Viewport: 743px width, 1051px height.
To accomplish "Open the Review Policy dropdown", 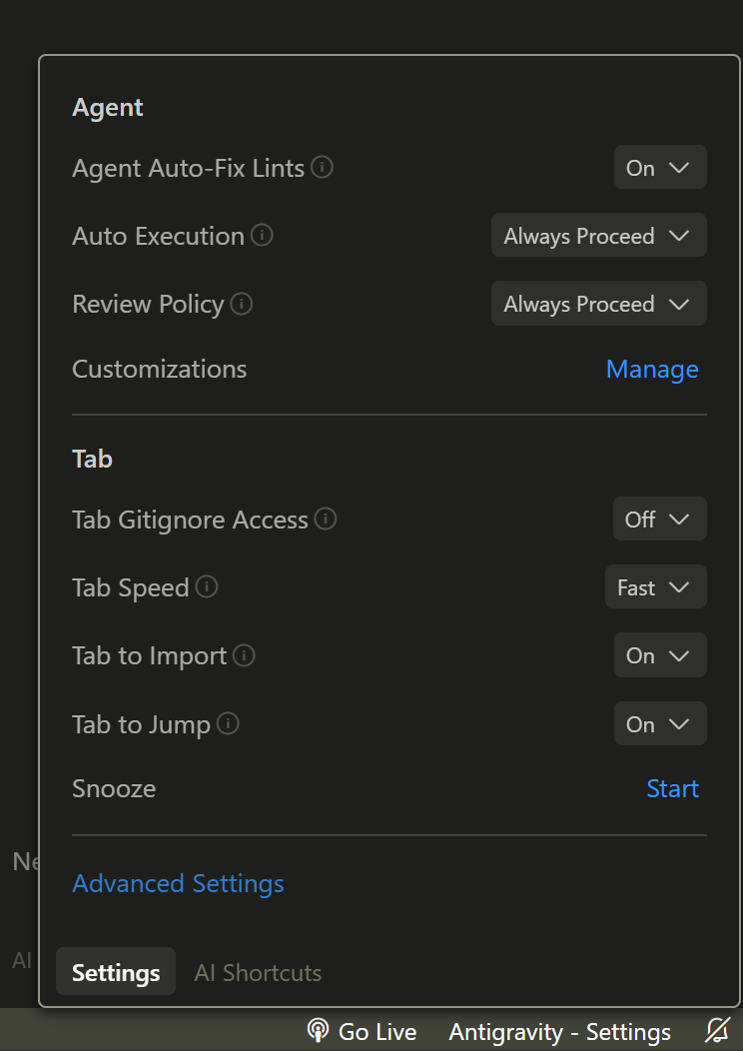I will (x=598, y=304).
